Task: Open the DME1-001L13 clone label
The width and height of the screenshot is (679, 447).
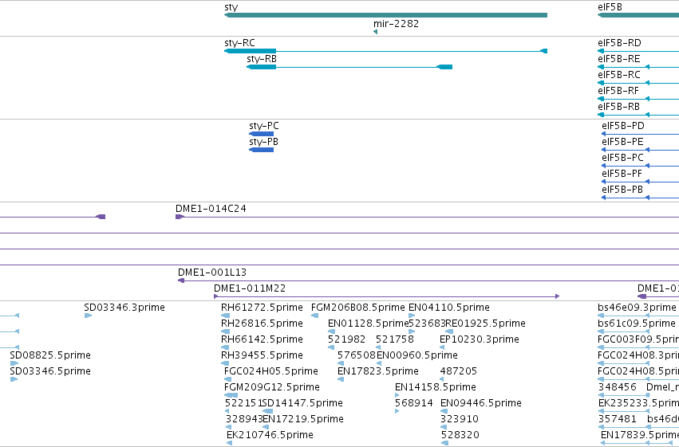Action: point(212,273)
